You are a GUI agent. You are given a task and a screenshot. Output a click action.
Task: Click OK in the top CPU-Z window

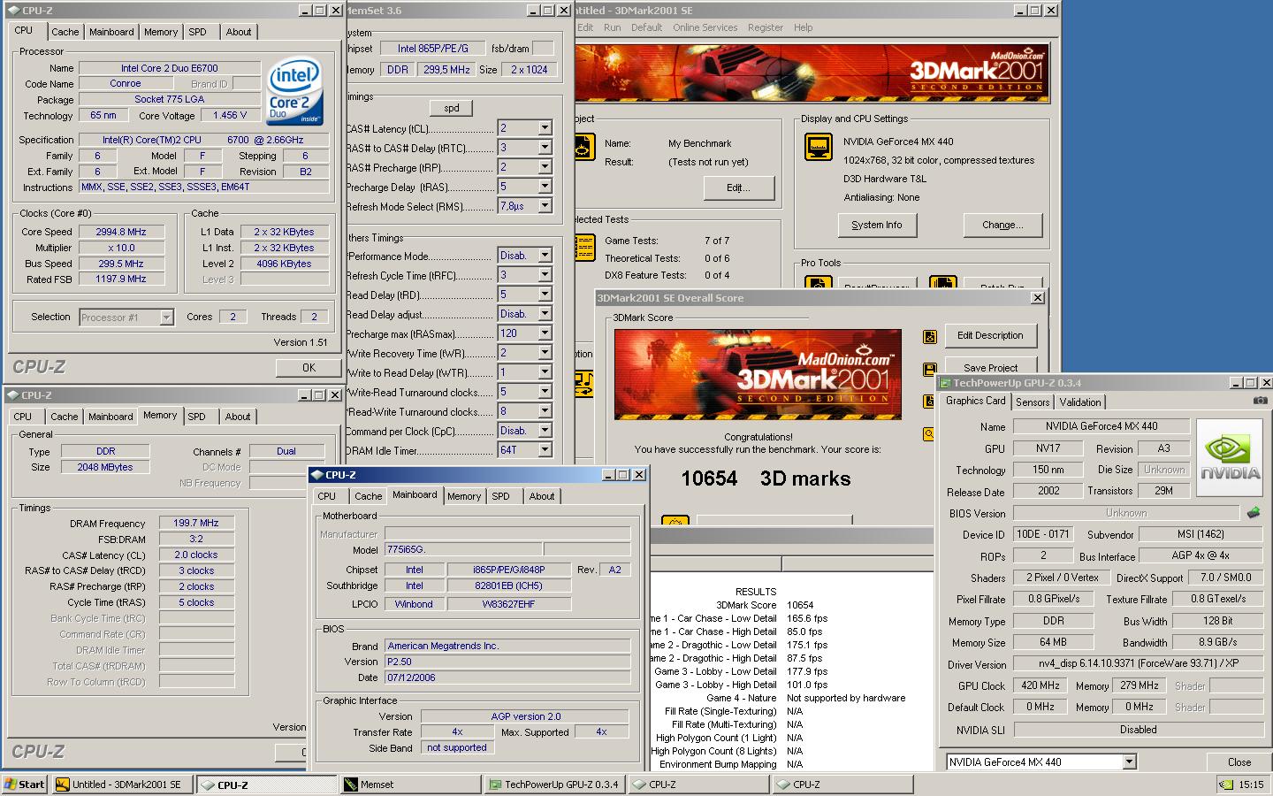[x=309, y=368]
